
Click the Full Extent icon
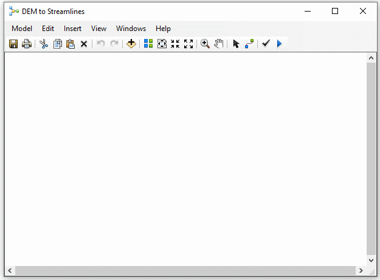(x=162, y=44)
